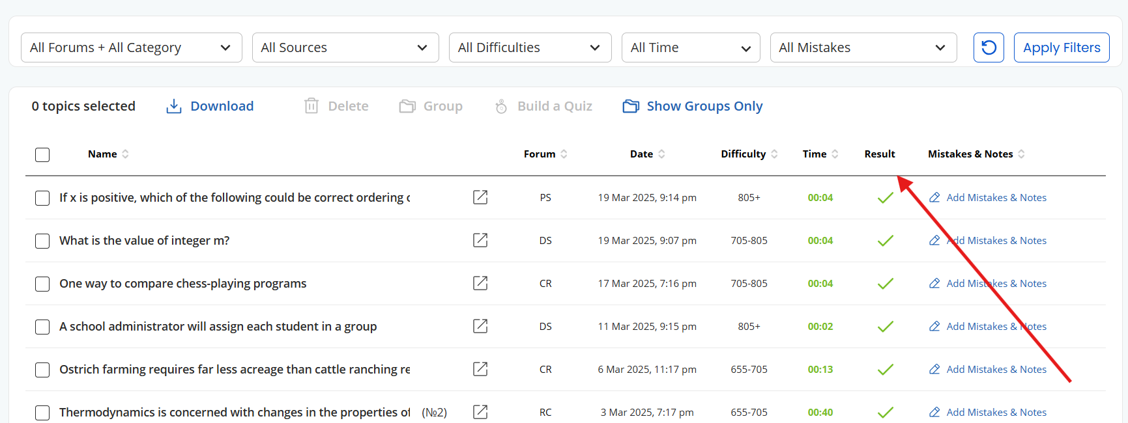
Task: Click the reset filters refresh icon
Action: click(989, 48)
